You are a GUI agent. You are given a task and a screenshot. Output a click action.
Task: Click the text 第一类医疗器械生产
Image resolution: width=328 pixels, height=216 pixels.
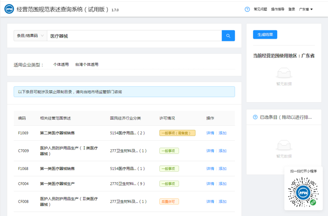coord(57,184)
